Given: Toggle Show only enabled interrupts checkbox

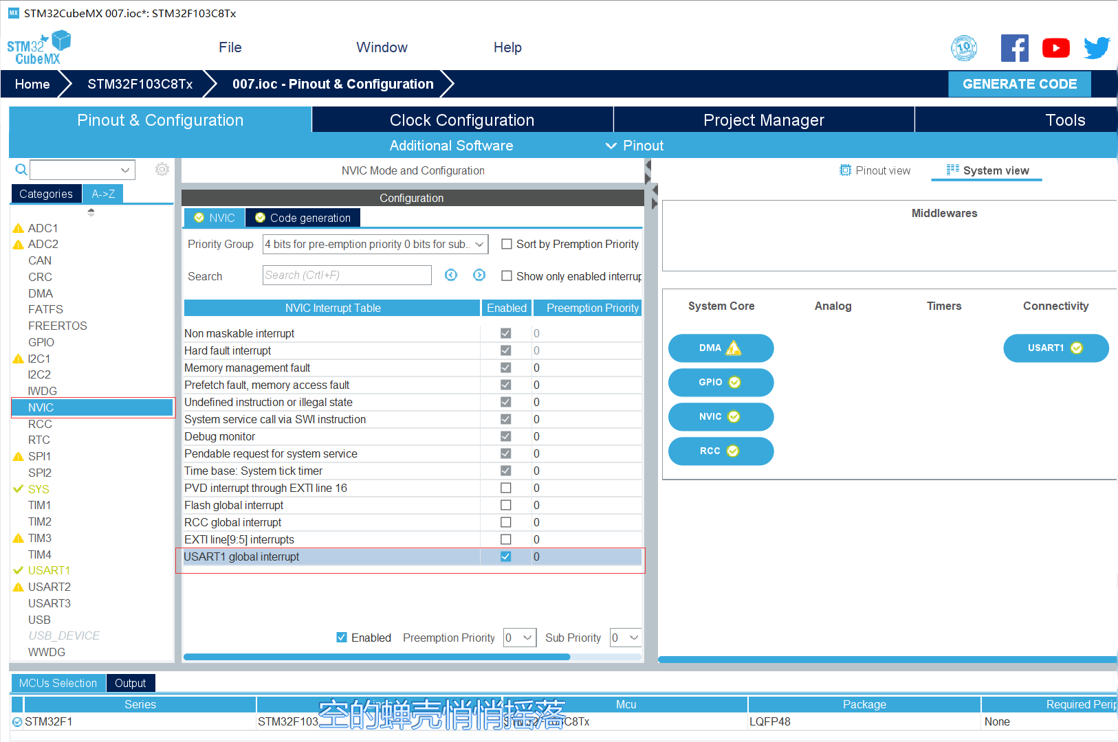Looking at the screenshot, I should (x=507, y=276).
